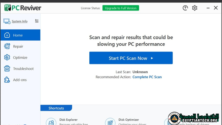The height and width of the screenshot is (125, 222).
Task: Click Upgrade to Full Version button
Action: click(121, 8)
